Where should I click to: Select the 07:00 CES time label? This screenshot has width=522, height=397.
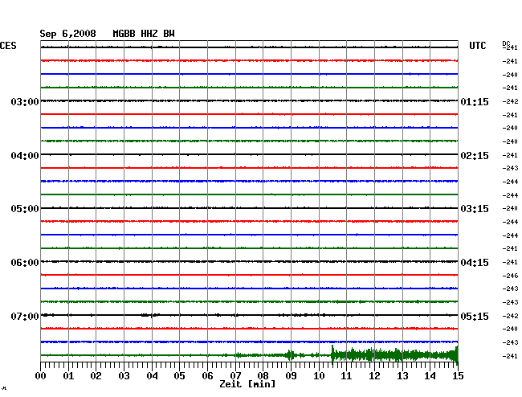(x=25, y=316)
